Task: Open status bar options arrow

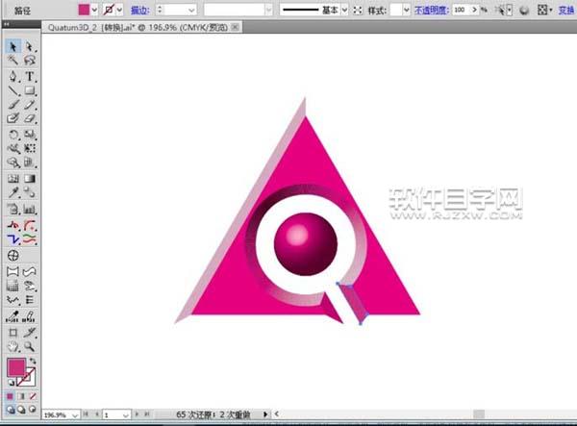Action: point(265,414)
